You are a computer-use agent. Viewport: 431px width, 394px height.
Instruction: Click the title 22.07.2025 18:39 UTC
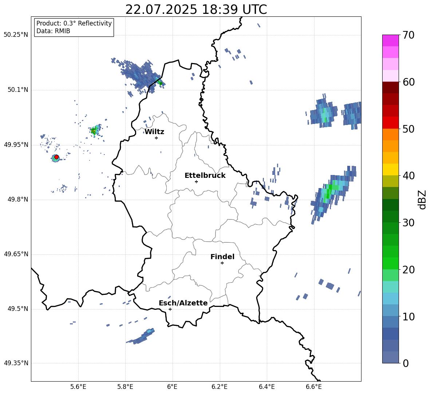(x=196, y=9)
